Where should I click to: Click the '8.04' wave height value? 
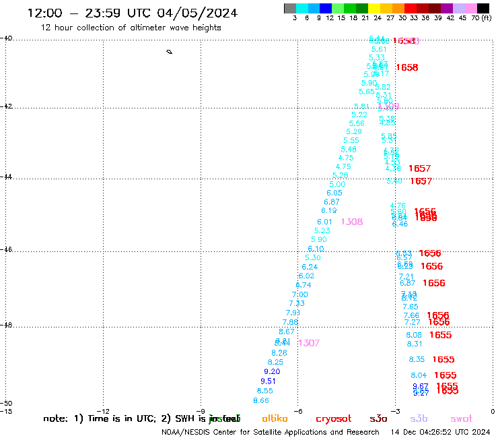coord(419,375)
